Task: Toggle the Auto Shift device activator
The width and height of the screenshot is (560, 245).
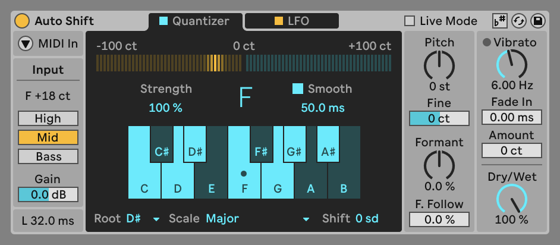Action: point(22,21)
